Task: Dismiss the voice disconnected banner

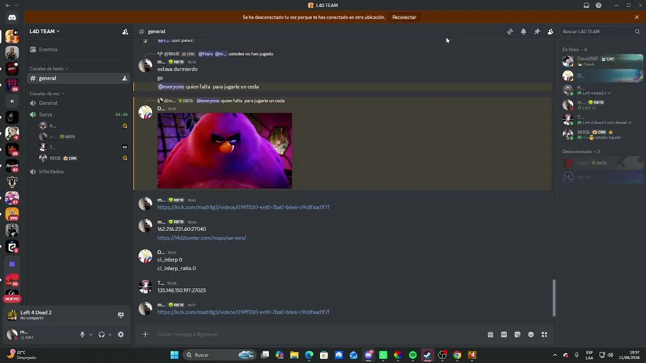Action: [x=637, y=17]
